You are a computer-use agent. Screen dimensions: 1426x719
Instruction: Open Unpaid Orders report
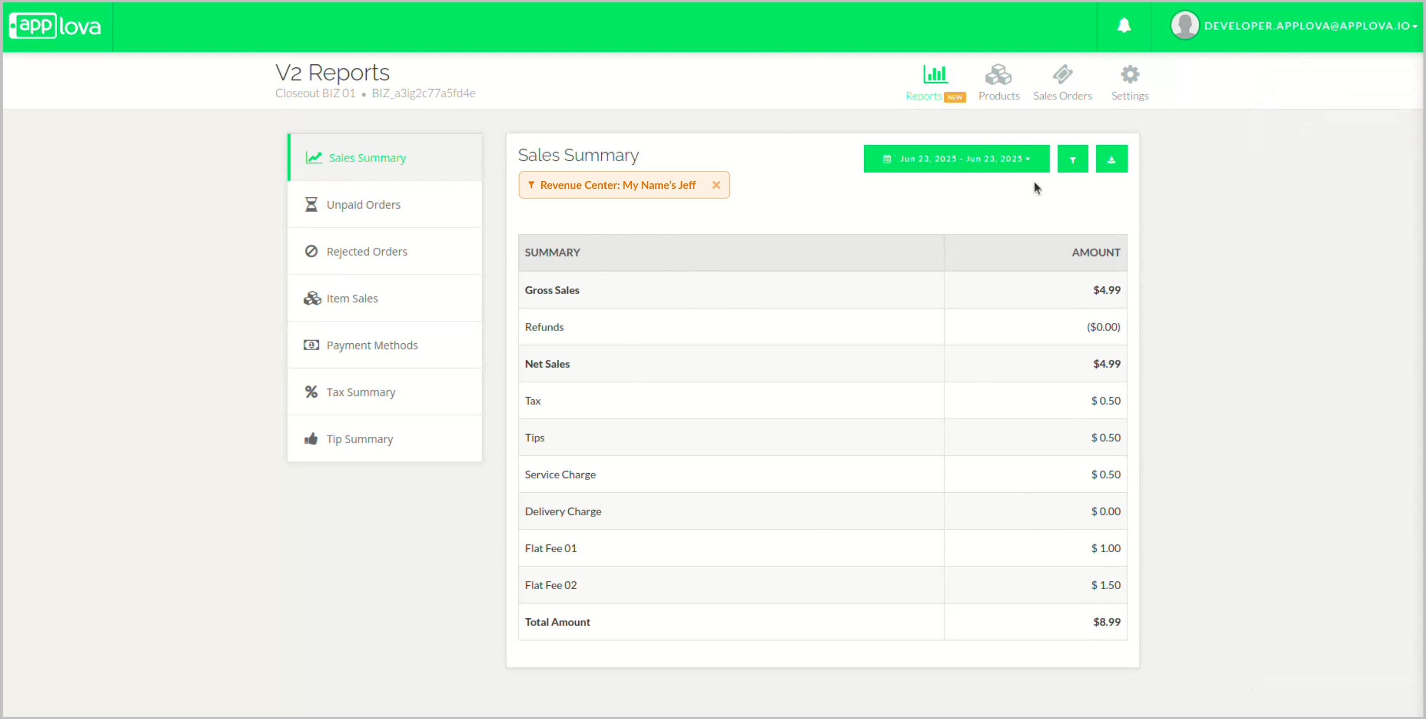(x=385, y=205)
